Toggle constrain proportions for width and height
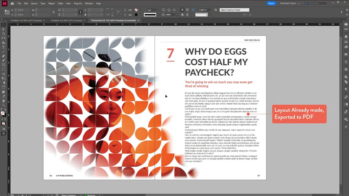The height and width of the screenshot is (196, 349). pyautogui.click(x=53, y=12)
